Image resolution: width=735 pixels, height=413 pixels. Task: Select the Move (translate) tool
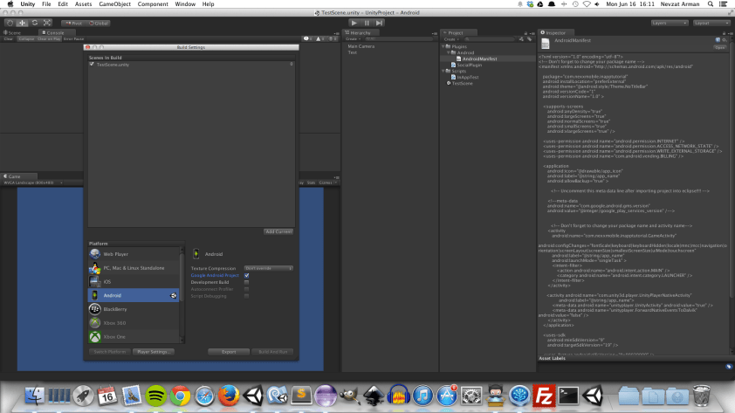click(x=22, y=23)
